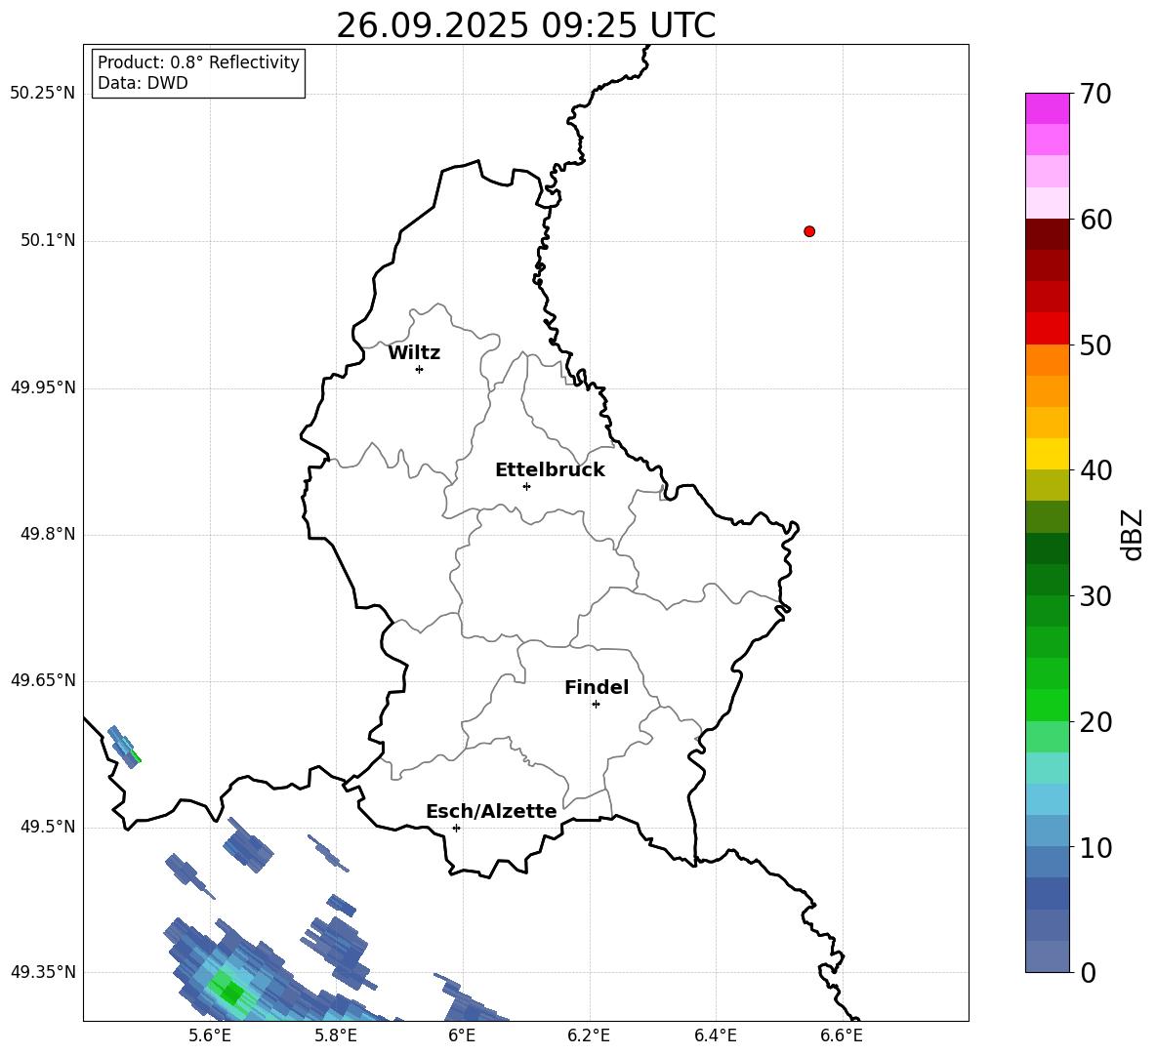1156x1055 pixels.
Task: Click the small radar echo near 49.6°N west edge
Action: pos(124,747)
